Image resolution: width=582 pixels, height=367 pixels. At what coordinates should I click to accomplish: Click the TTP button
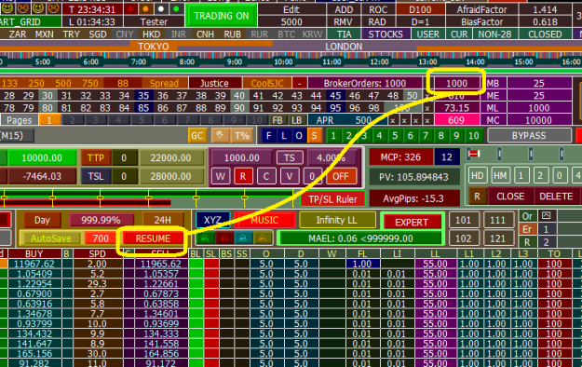point(96,157)
